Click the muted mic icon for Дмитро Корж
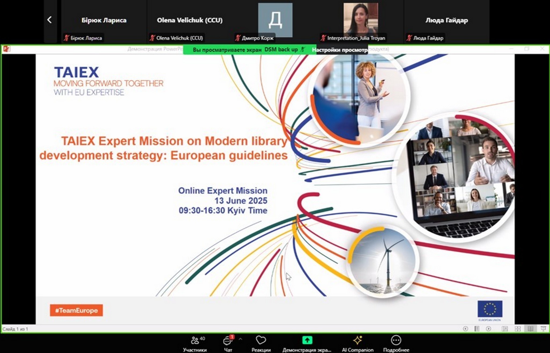The width and height of the screenshot is (550, 353). (x=238, y=38)
